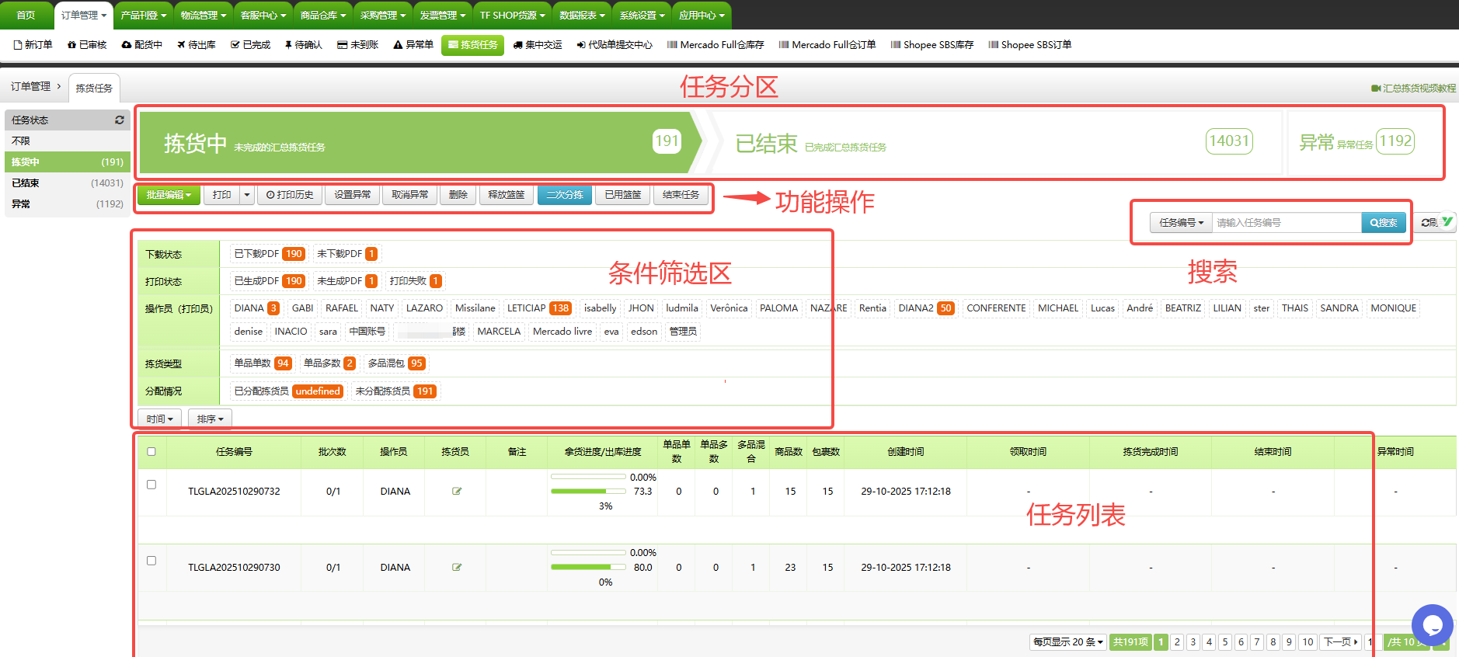
Task: Select 异常 in the sidebar status list
Action: tap(67, 204)
